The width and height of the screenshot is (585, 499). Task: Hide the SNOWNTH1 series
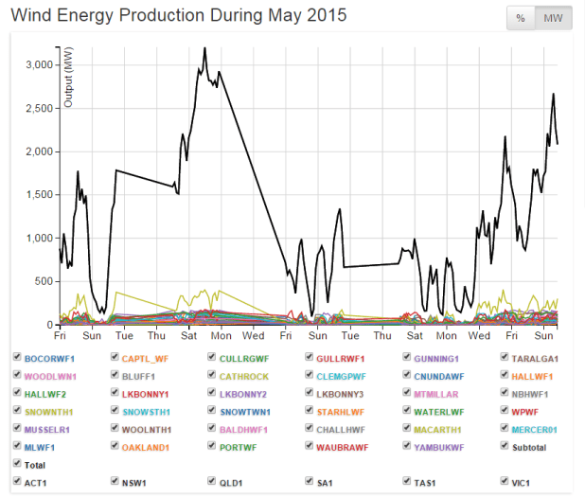[x=17, y=412]
